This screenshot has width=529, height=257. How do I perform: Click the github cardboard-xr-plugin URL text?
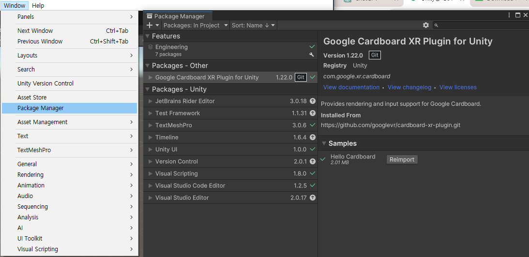click(391, 125)
